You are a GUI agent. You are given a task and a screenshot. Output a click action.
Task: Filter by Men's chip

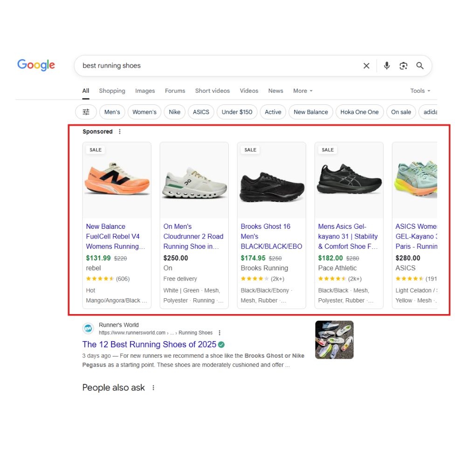(x=112, y=112)
